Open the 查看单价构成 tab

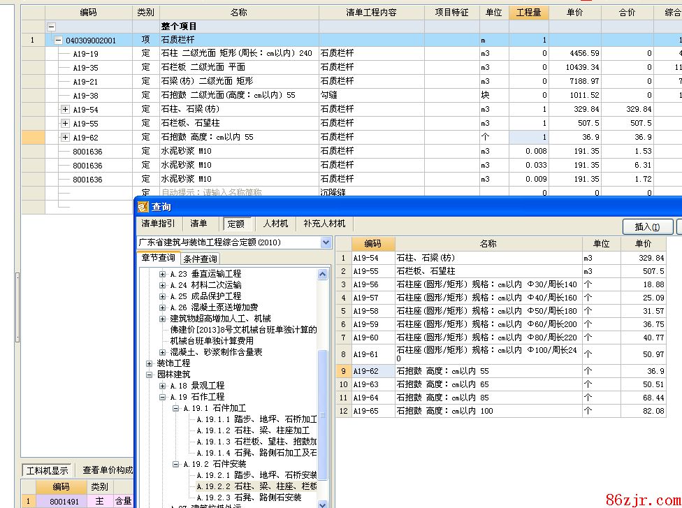pyautogui.click(x=106, y=470)
